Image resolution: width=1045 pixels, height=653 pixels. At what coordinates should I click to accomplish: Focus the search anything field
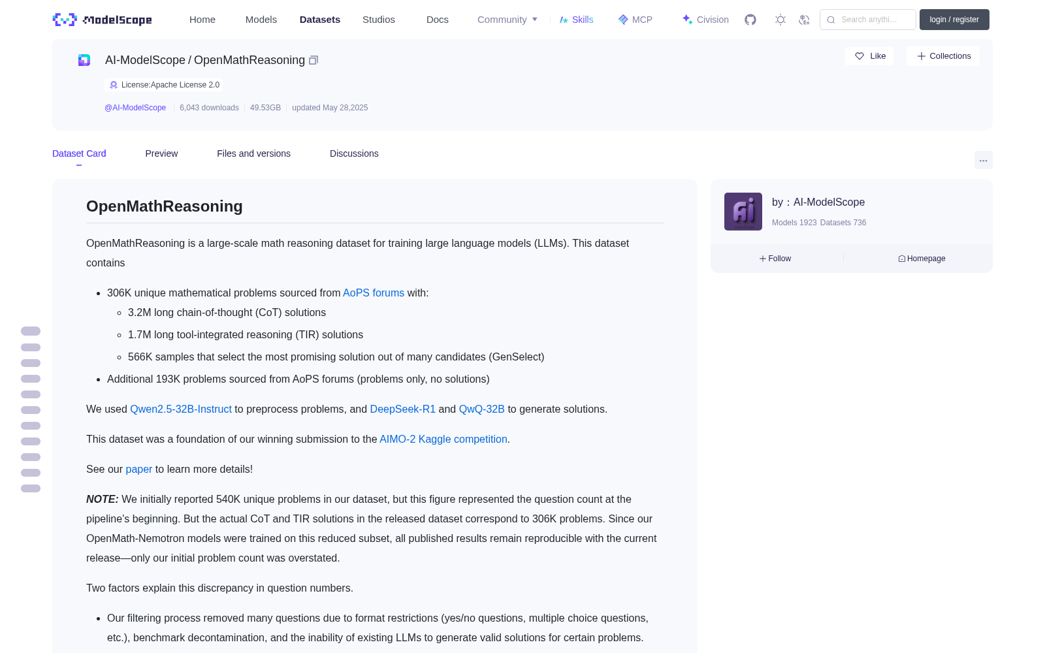click(x=868, y=20)
